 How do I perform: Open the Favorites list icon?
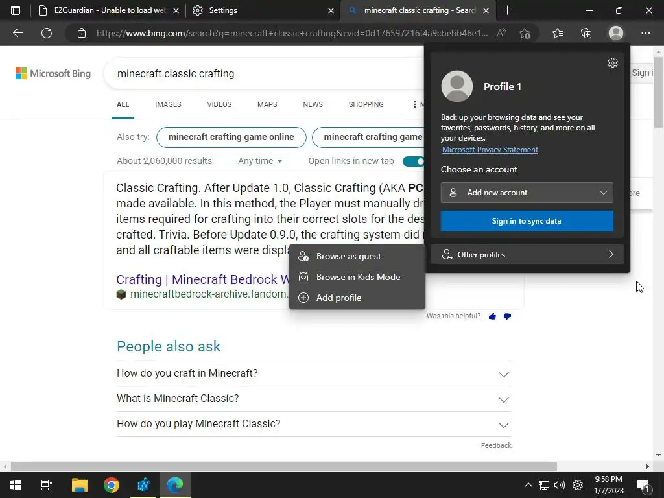tap(558, 33)
